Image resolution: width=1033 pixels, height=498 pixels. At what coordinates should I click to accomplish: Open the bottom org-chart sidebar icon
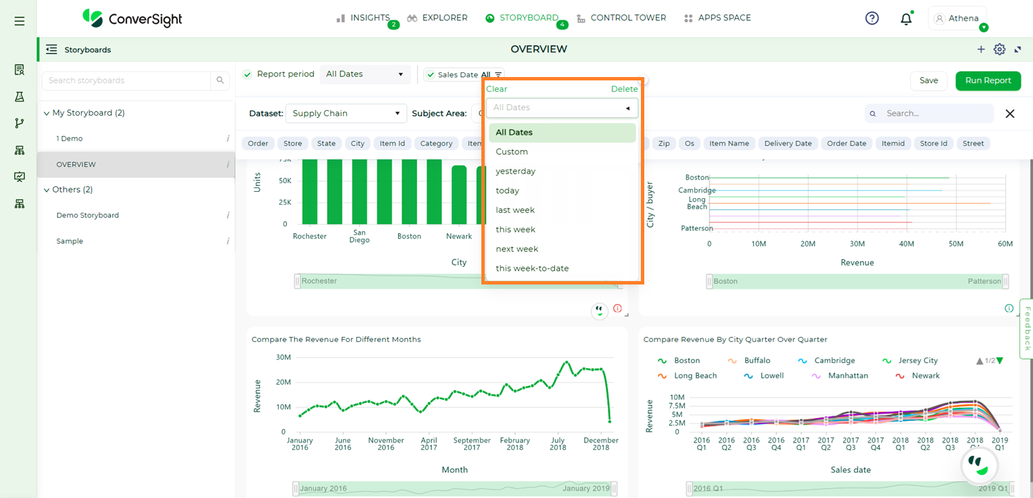(20, 203)
